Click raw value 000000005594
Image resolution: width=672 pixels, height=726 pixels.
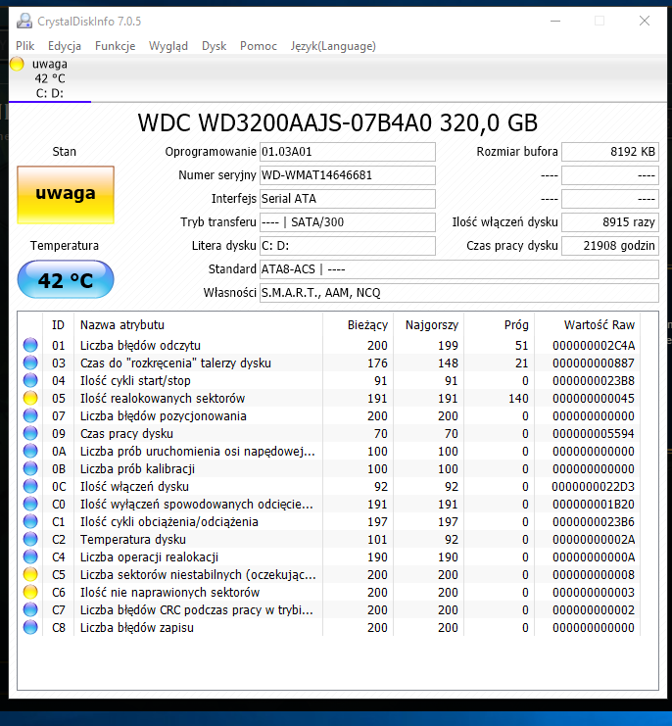594,433
